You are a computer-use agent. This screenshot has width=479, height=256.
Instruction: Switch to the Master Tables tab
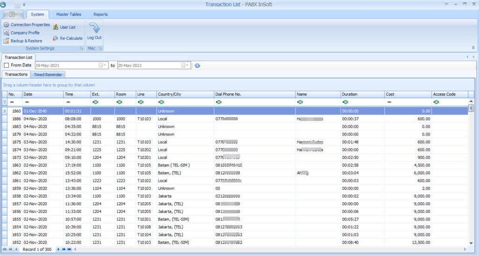point(69,14)
